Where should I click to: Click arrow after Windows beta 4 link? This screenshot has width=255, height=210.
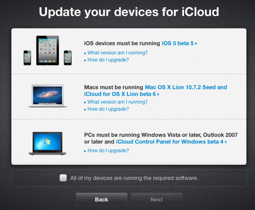(x=226, y=142)
